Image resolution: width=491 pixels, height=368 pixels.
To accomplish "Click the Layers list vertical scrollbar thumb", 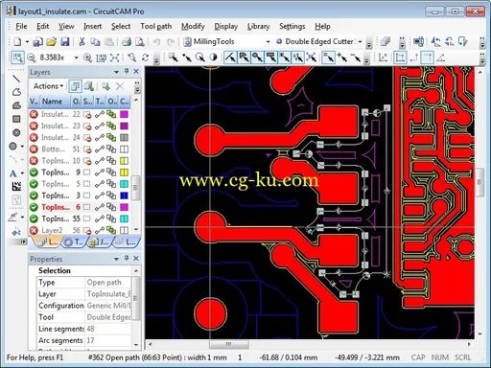I will 136,188.
